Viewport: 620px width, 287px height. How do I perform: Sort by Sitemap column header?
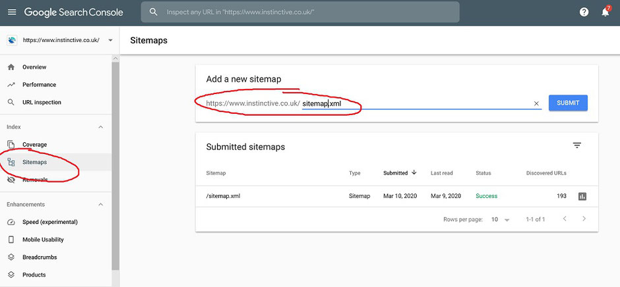pos(216,173)
